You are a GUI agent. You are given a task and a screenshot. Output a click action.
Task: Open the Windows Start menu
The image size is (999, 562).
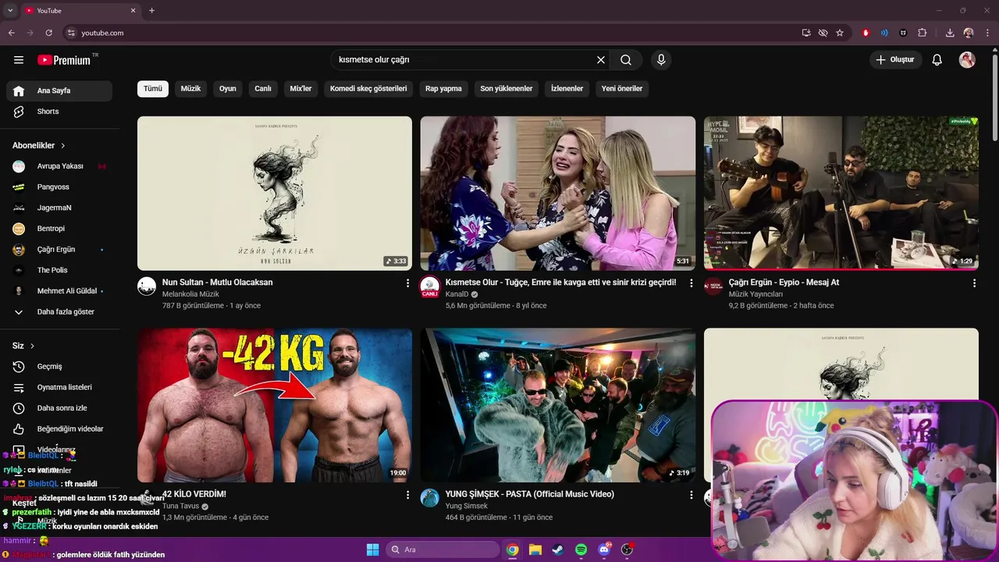coord(372,550)
